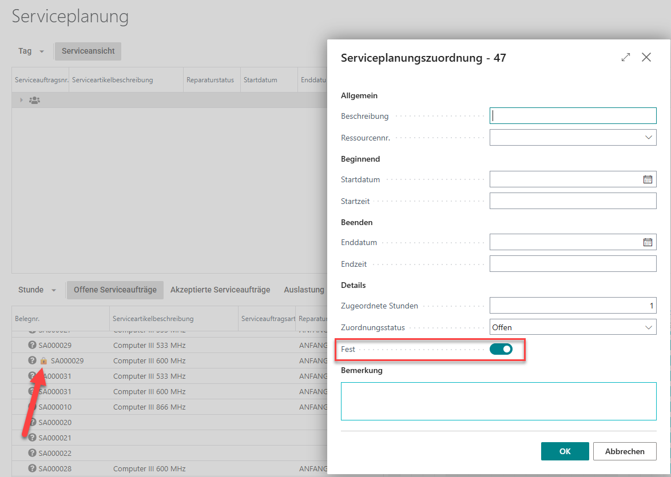The image size is (671, 477).
Task: Open the Zuordnungsstatus dropdown
Action: pos(648,327)
